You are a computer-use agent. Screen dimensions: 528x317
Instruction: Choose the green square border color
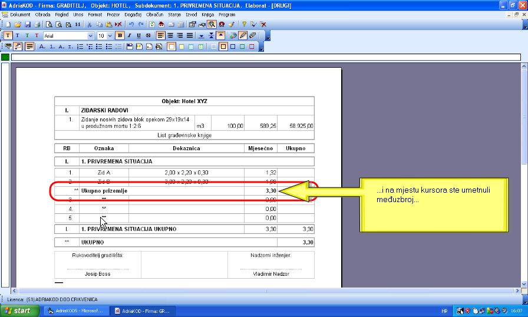coord(242,47)
